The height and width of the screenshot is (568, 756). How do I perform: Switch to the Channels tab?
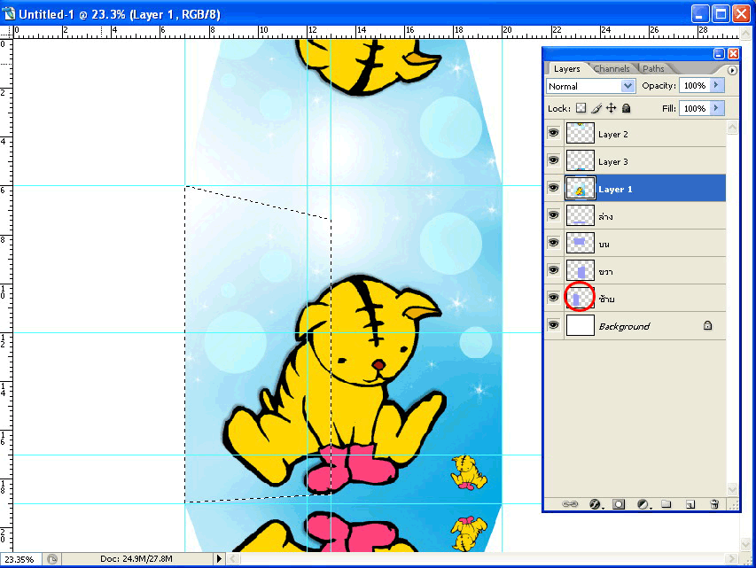click(x=612, y=68)
